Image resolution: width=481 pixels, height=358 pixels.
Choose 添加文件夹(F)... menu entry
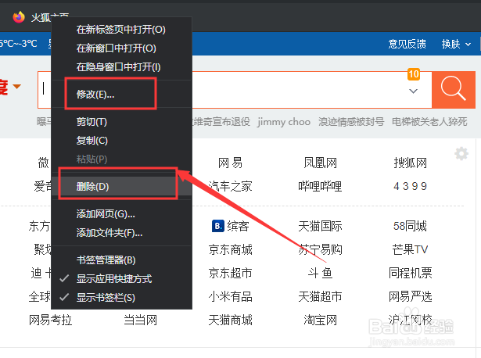(122, 233)
